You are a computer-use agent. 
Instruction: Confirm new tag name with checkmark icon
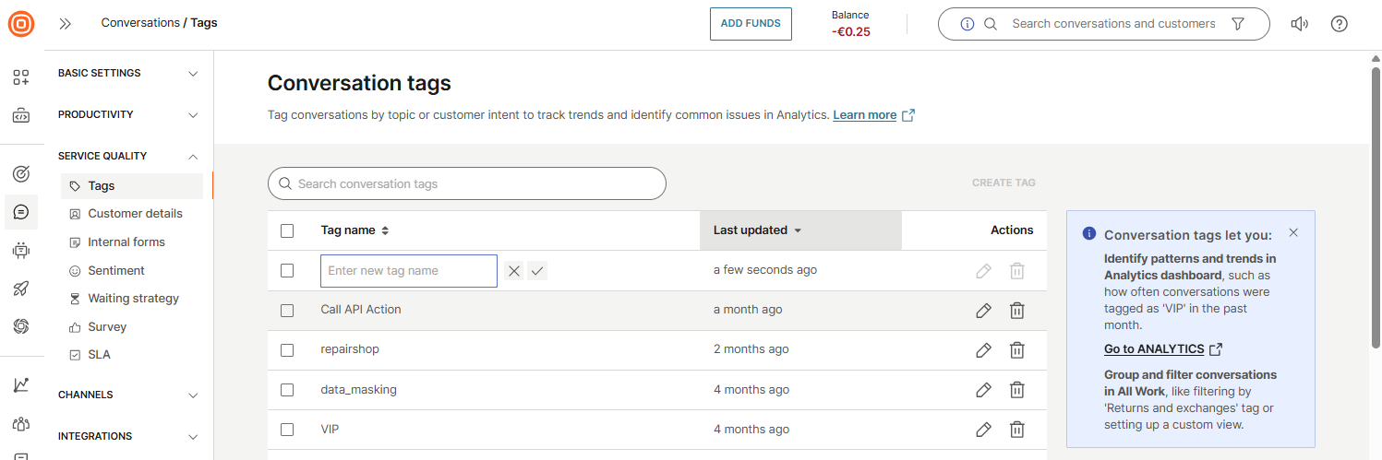[537, 271]
